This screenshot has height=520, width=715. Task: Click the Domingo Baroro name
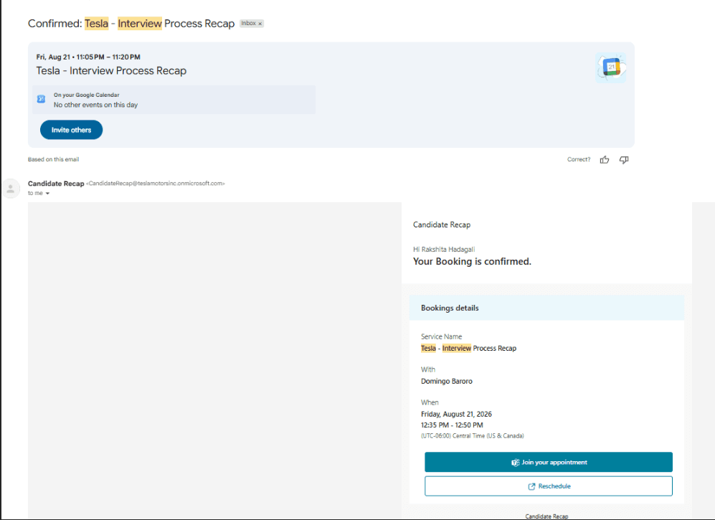coord(446,382)
